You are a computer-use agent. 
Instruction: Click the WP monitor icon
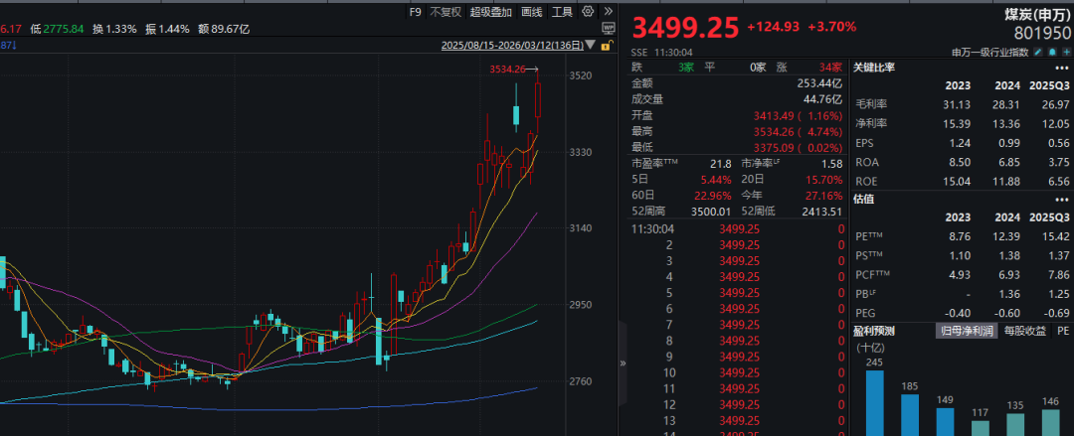608,28
